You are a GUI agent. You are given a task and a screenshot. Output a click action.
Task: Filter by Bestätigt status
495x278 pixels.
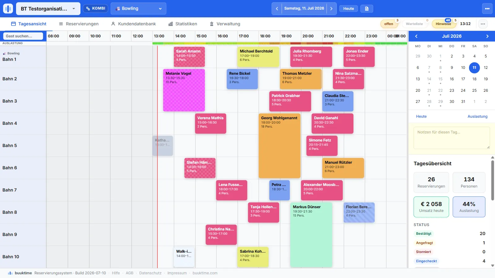pyautogui.click(x=424, y=234)
